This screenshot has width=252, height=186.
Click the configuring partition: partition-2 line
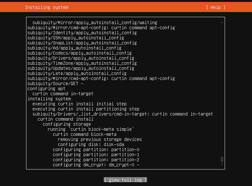(96, 160)
